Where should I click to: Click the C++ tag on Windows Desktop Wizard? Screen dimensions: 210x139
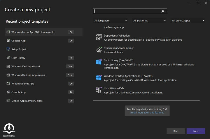tap(70, 66)
